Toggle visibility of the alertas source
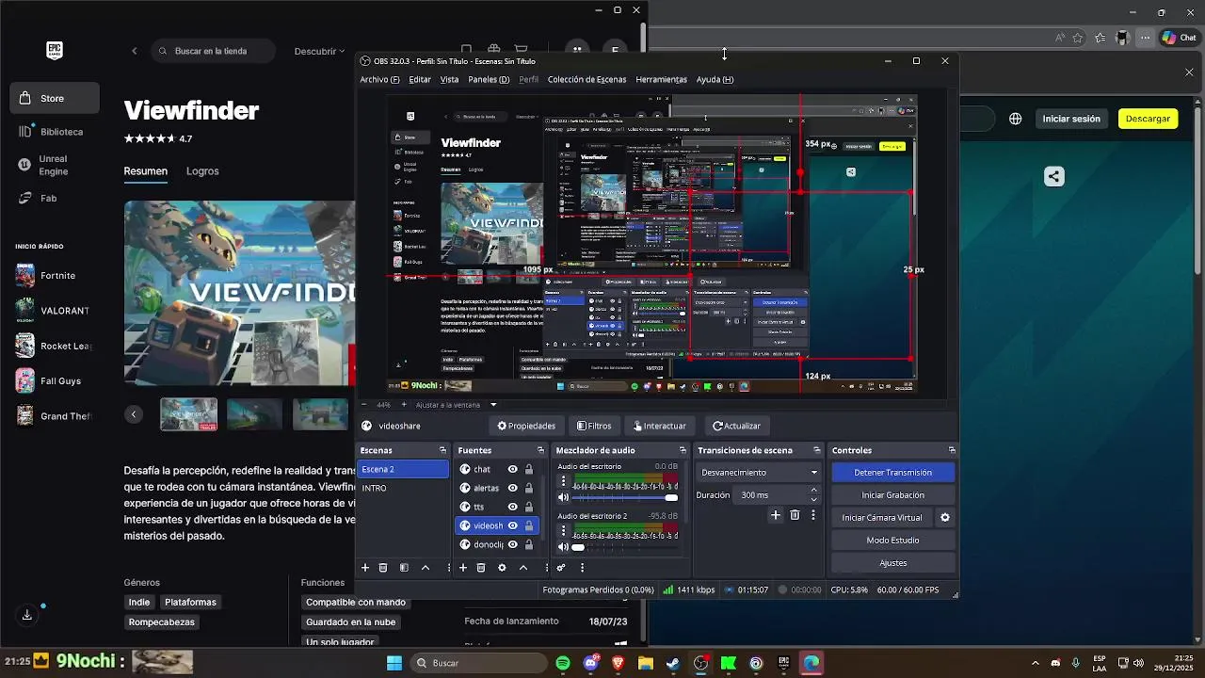 click(513, 488)
